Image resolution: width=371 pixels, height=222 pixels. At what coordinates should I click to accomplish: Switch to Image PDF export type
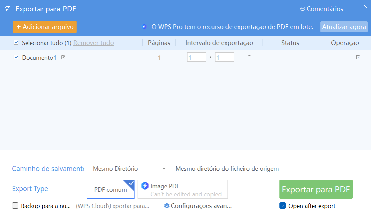pyautogui.click(x=183, y=189)
